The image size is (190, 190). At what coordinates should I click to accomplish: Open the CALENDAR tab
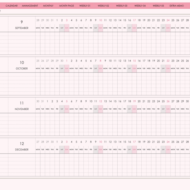[12, 6]
